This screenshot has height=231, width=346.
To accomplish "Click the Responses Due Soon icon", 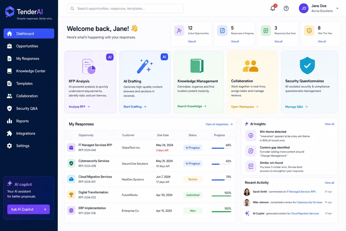I will click(266, 30).
